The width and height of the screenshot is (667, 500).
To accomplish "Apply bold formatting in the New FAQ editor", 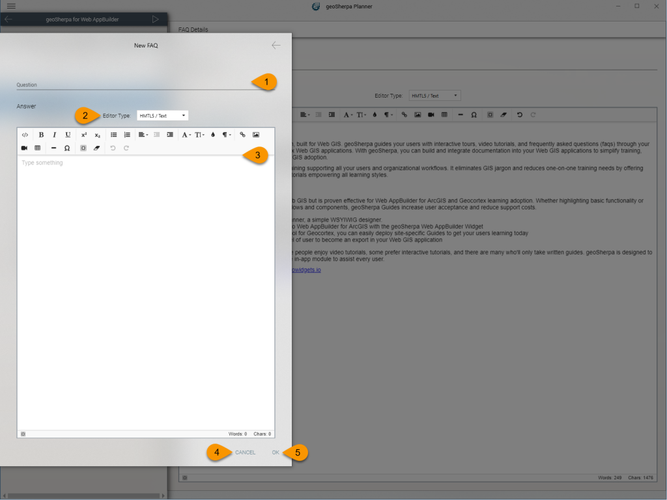I will click(x=41, y=135).
